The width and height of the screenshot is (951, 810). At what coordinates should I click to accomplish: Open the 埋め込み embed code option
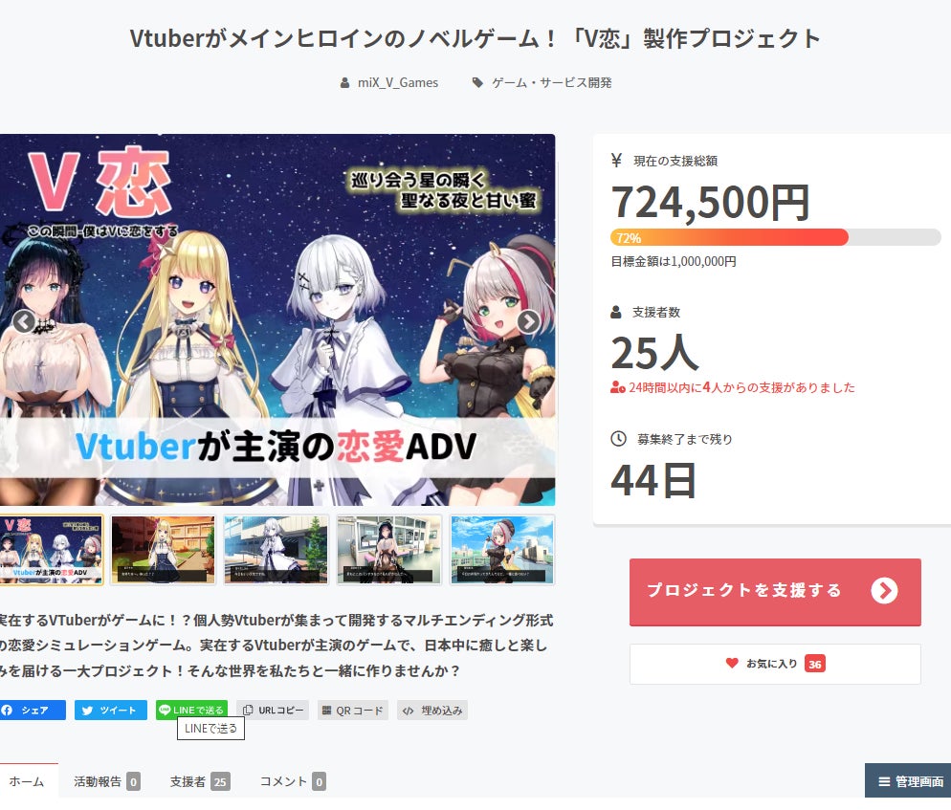click(x=432, y=710)
